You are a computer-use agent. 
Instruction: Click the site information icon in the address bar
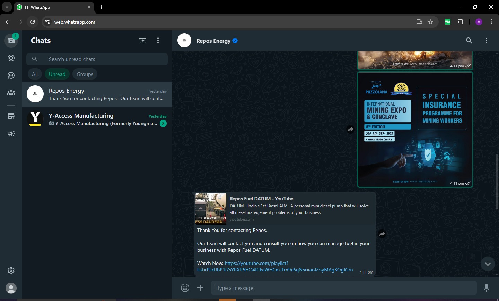pos(48,22)
